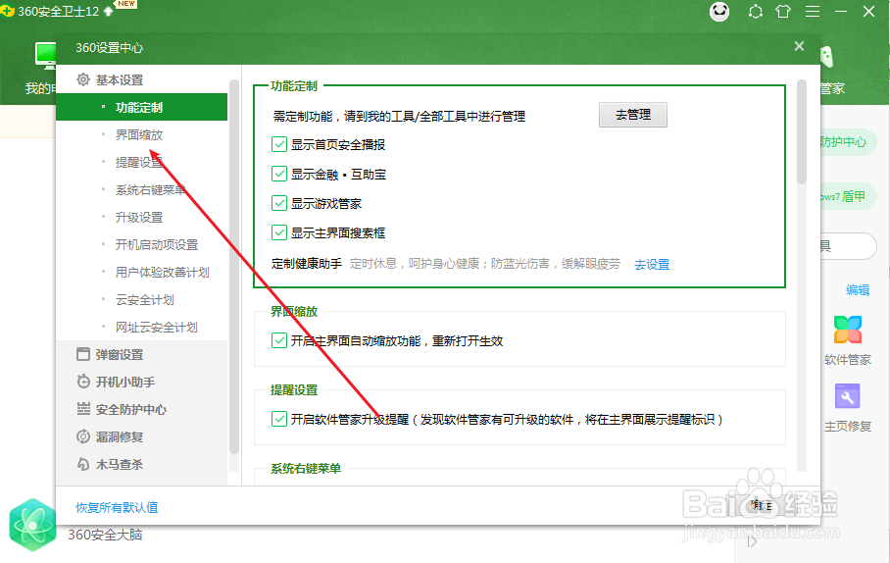Open 提醒设置 in the sidebar
This screenshot has width=890, height=563.
tap(139, 163)
